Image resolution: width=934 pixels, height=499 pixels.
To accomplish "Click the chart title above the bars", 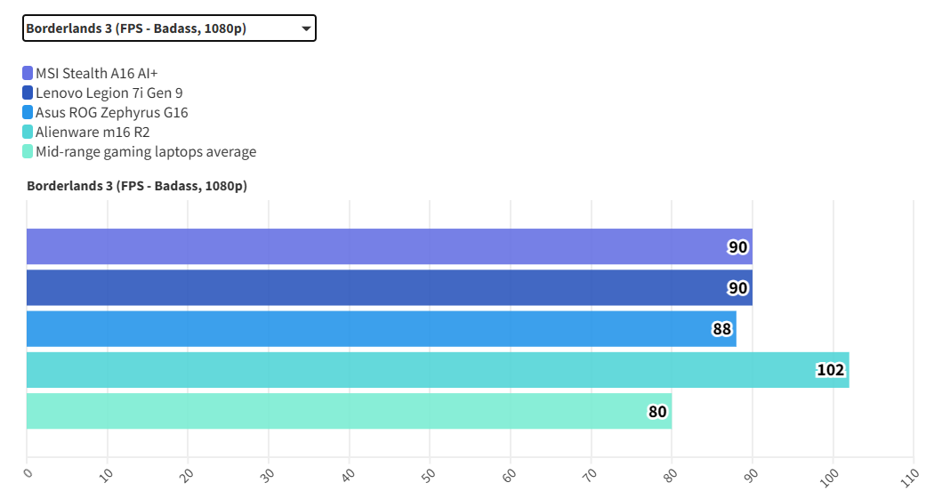I will 137,186.
